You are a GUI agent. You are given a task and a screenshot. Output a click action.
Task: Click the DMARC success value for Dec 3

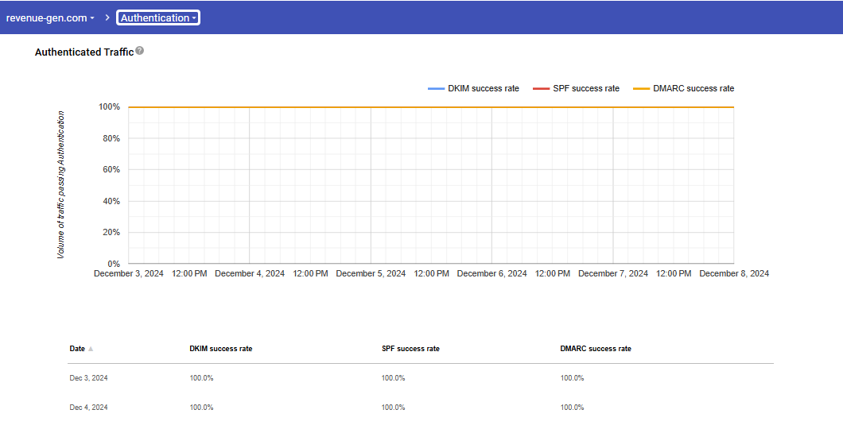coord(572,378)
